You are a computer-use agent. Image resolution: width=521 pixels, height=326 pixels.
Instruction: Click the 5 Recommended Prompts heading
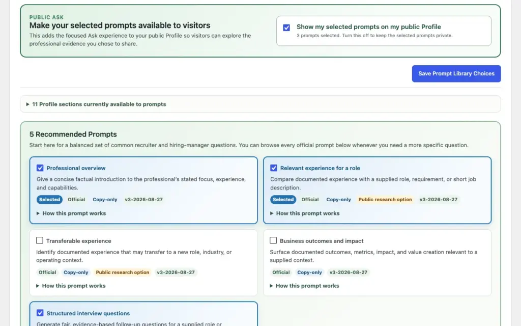(73, 134)
